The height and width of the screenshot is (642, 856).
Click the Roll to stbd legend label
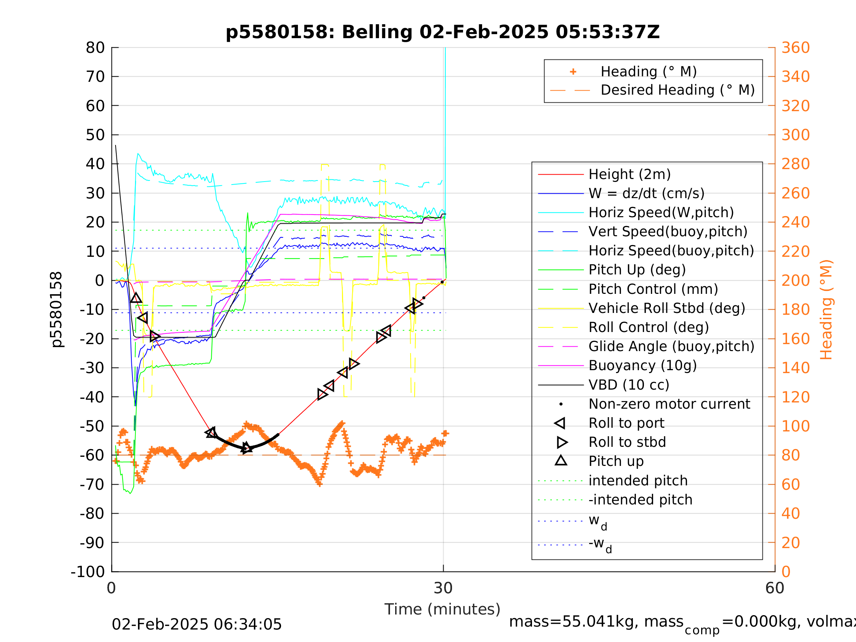tap(627, 442)
